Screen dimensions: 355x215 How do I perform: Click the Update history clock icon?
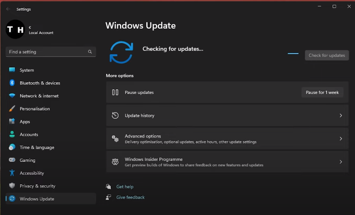[115, 115]
